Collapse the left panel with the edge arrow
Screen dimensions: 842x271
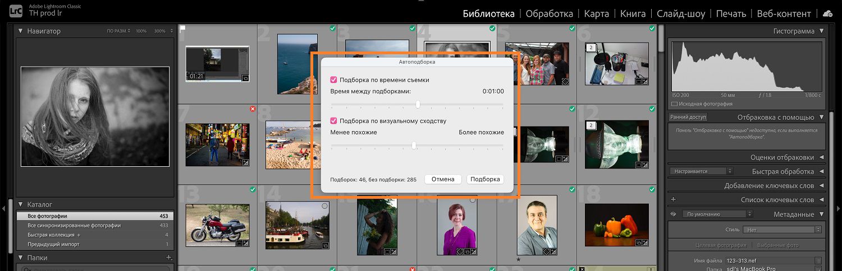(4, 208)
